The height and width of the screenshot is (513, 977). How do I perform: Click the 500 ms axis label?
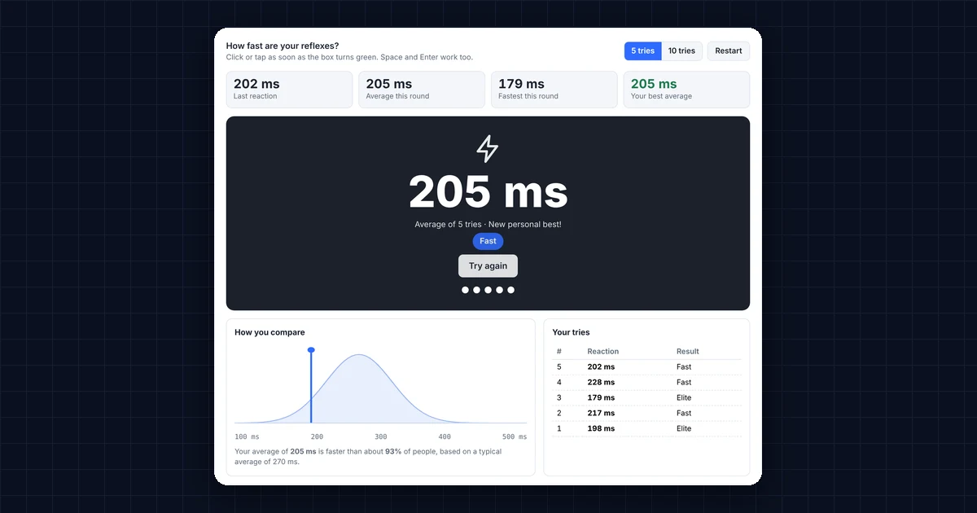coord(515,437)
